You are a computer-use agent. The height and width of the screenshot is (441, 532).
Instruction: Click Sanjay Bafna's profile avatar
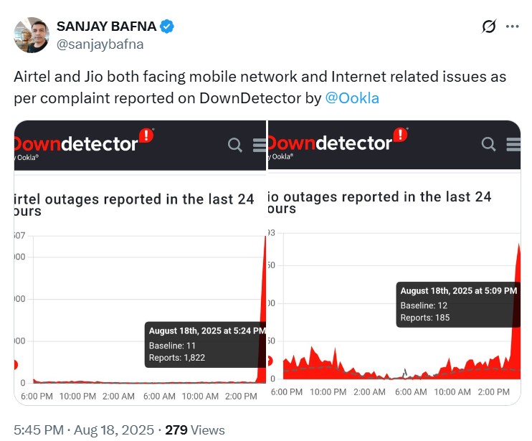pos(32,35)
